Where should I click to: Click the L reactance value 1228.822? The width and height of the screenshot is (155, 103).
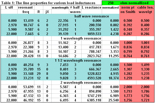pyautogui.click(x=94, y=74)
